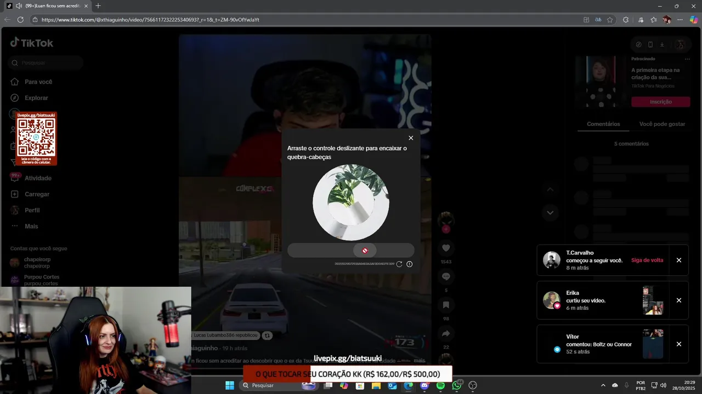Open Perfil page
702x394 pixels.
pos(26,210)
